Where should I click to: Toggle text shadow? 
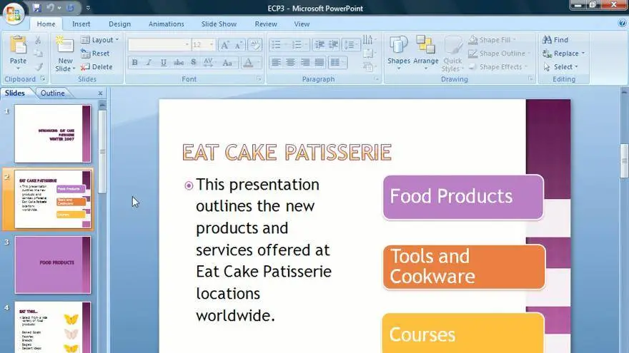(194, 63)
